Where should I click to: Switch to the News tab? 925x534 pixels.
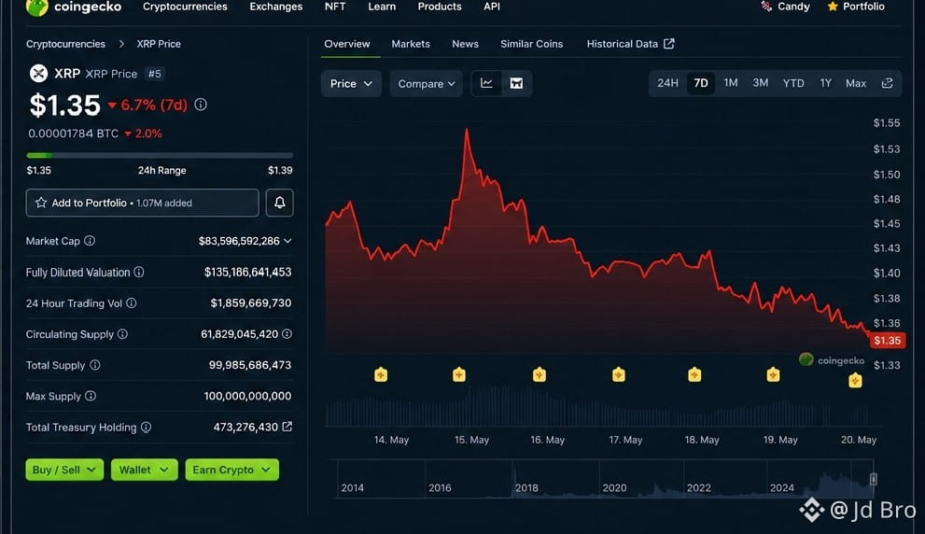point(465,44)
